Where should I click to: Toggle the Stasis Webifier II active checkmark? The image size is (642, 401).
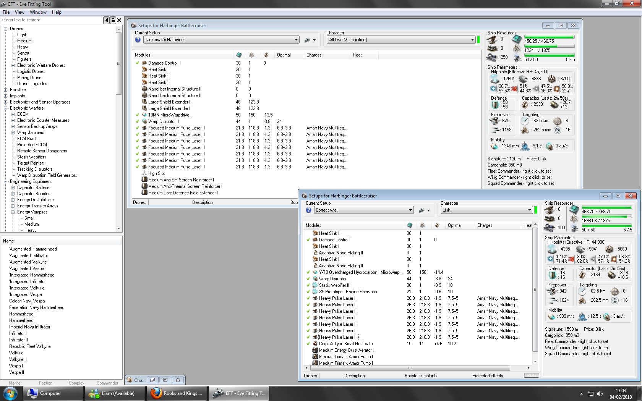(308, 285)
